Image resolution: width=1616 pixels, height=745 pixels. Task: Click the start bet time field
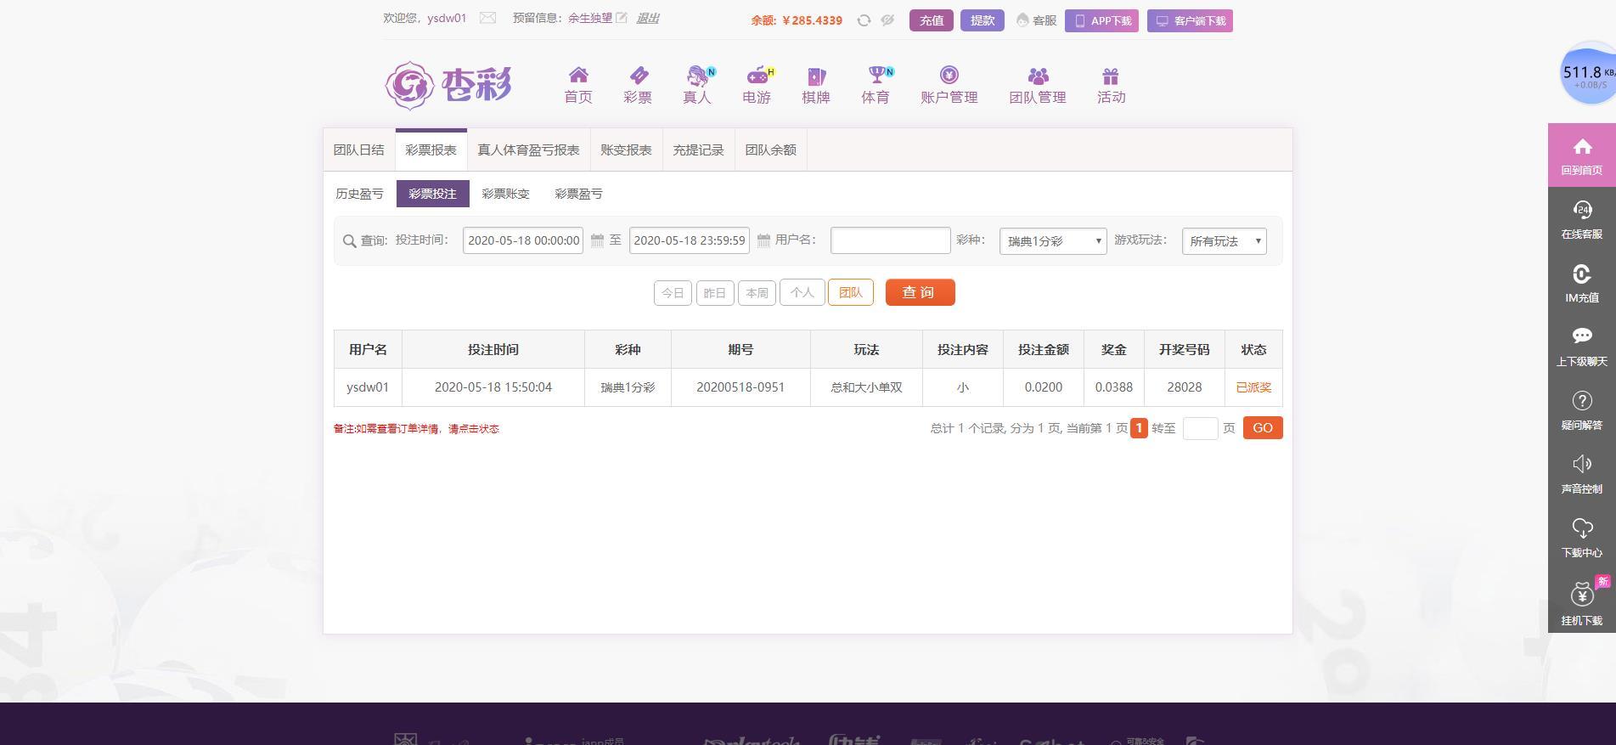coord(522,240)
